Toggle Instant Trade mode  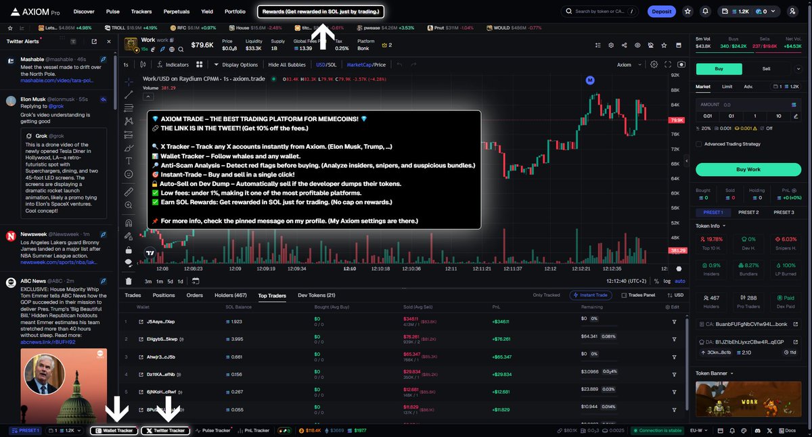(x=591, y=295)
